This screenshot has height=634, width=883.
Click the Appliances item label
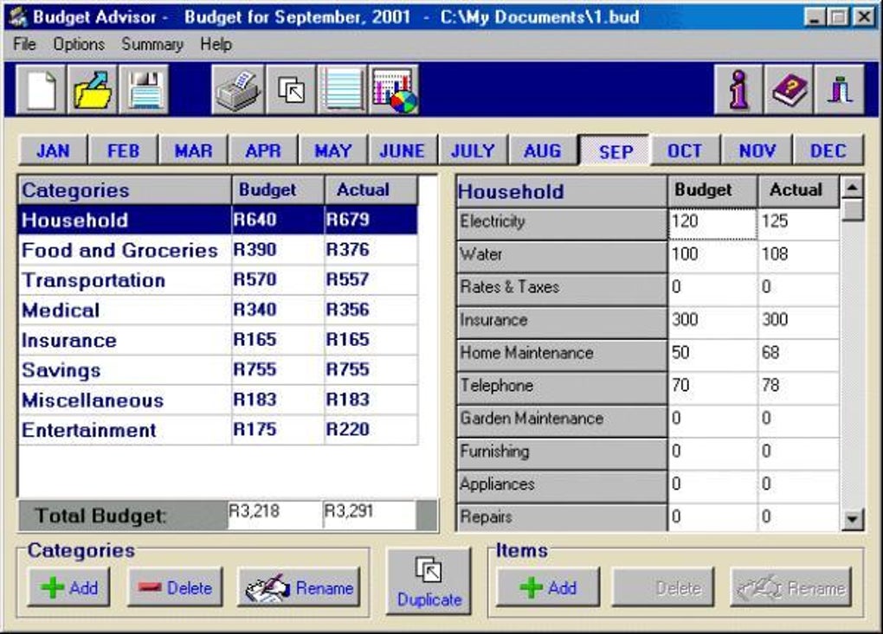(562, 486)
